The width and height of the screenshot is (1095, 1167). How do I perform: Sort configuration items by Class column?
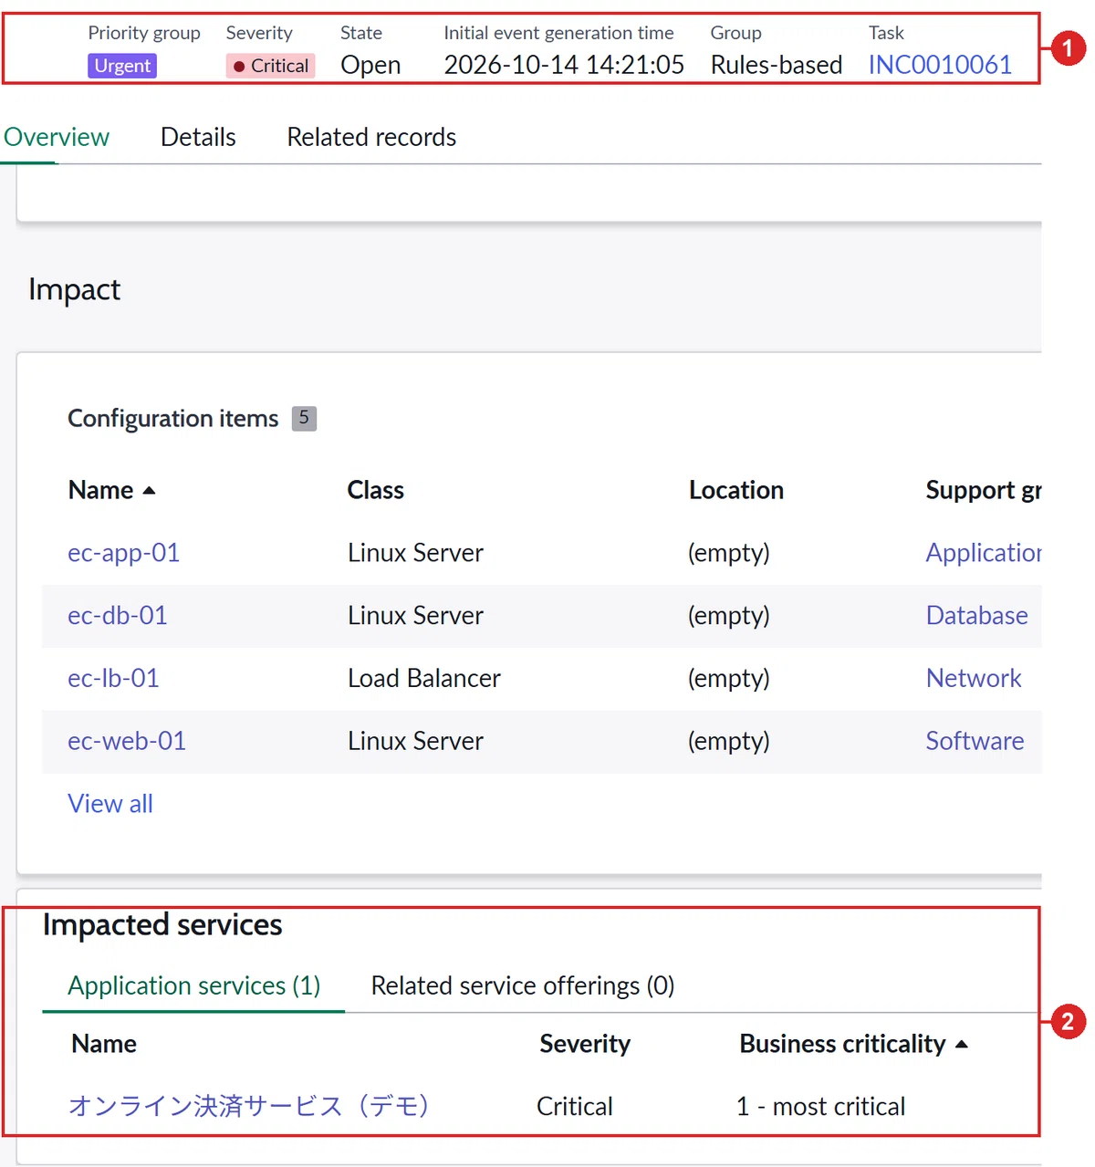[x=375, y=490]
